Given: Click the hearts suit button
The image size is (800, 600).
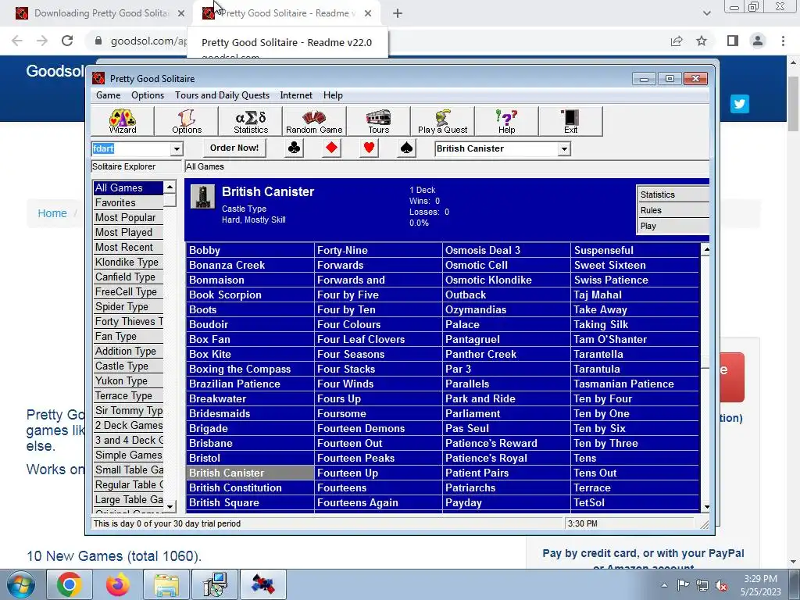Looking at the screenshot, I should tap(369, 148).
